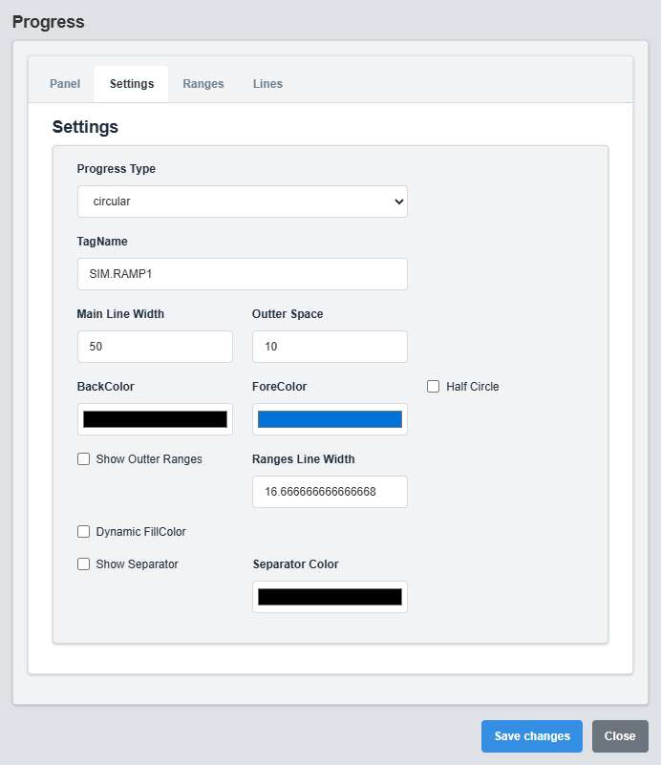The height and width of the screenshot is (765, 661).
Task: Toggle the Show Separator option
Action: tap(83, 563)
